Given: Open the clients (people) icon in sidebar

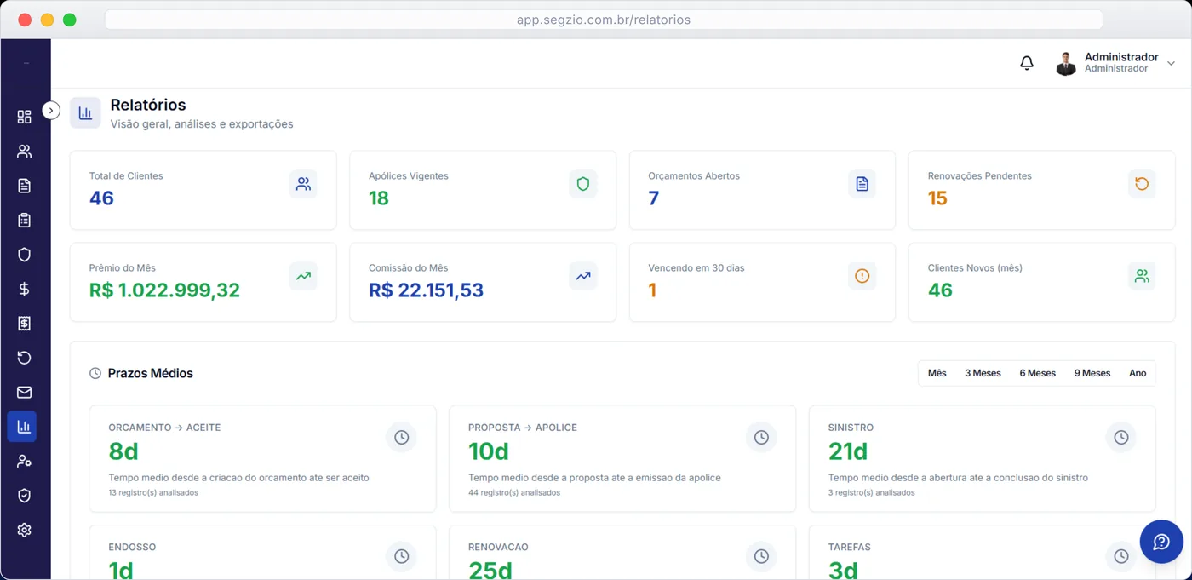Looking at the screenshot, I should [24, 152].
